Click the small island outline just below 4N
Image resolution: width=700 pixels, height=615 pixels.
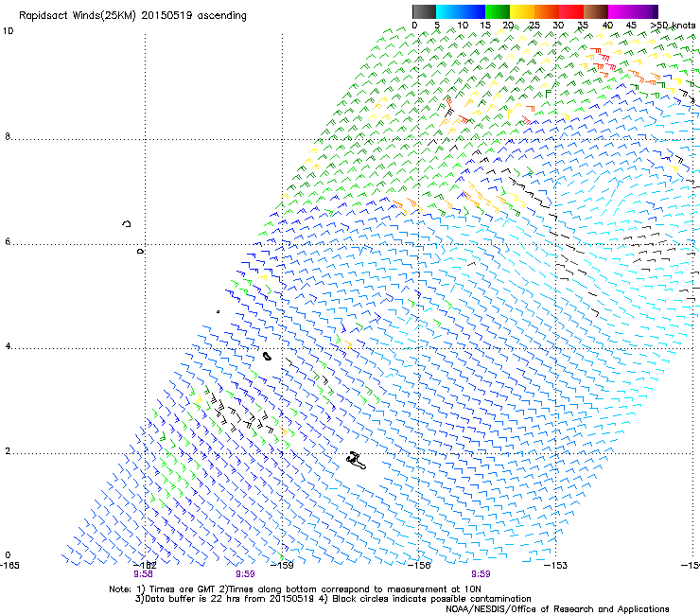pos(267,357)
